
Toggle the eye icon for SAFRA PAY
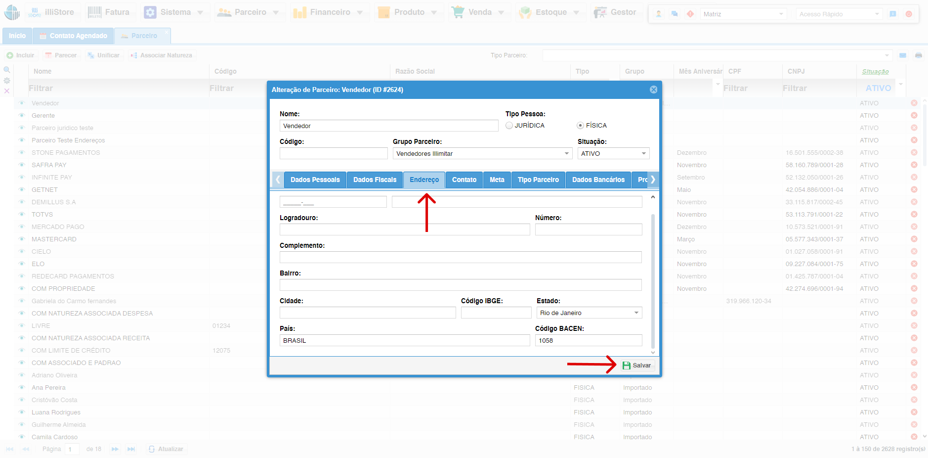(22, 165)
